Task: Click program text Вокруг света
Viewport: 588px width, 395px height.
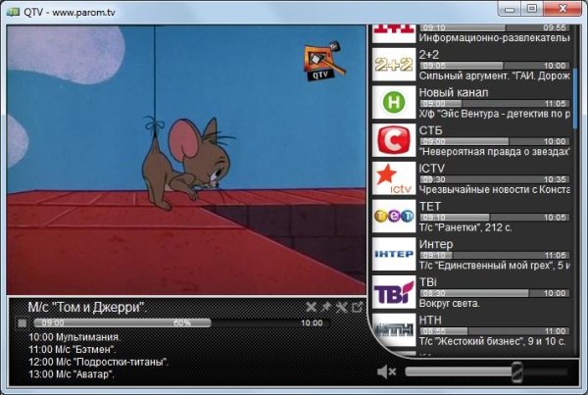Action: (x=449, y=304)
